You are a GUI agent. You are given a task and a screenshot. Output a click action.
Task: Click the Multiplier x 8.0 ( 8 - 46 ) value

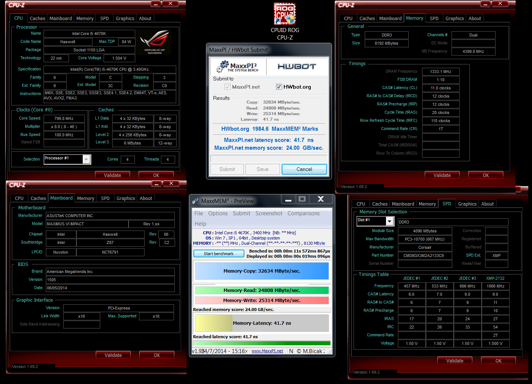point(64,127)
